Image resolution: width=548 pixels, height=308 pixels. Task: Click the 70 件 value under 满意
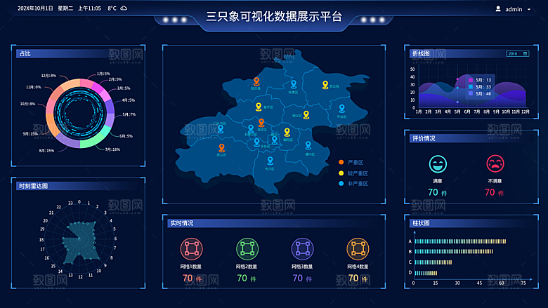point(437,192)
